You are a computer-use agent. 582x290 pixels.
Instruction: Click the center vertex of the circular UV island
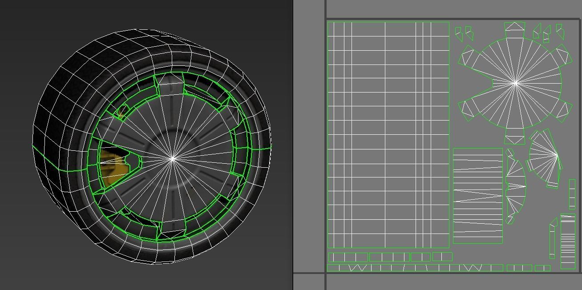[x=515, y=82]
